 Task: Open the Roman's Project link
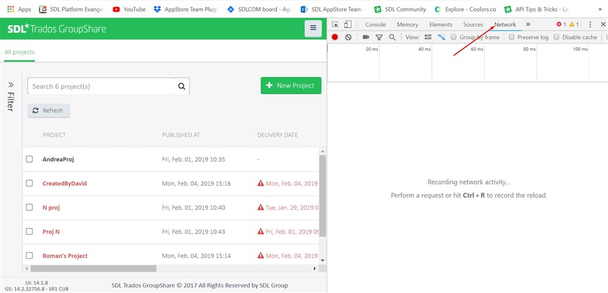click(65, 256)
